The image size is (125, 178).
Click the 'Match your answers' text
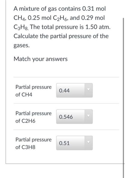point(41,59)
